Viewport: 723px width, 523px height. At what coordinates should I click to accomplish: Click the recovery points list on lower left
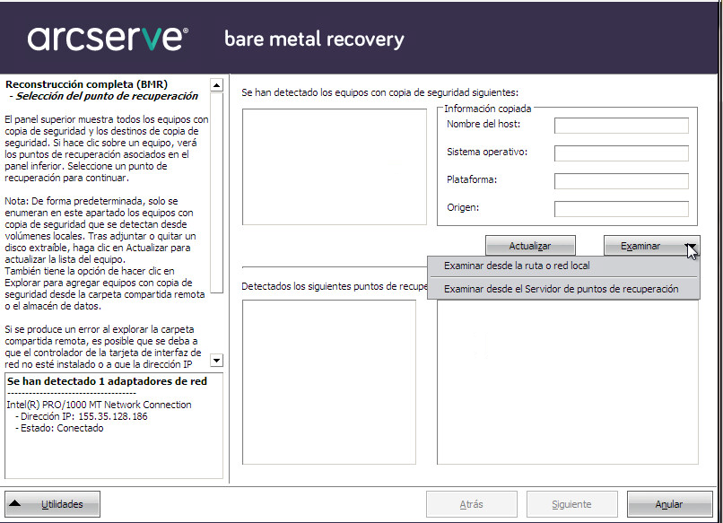coord(328,381)
